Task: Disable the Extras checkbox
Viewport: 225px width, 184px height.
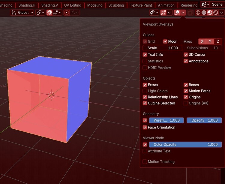Action: pyautogui.click(x=145, y=85)
